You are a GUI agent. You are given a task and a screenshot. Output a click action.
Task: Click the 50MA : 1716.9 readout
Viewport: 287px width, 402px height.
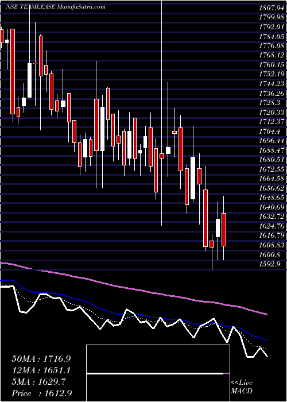click(41, 359)
